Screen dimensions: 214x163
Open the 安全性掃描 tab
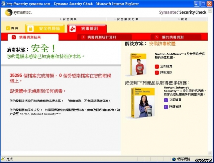pyautogui.click(x=45, y=29)
